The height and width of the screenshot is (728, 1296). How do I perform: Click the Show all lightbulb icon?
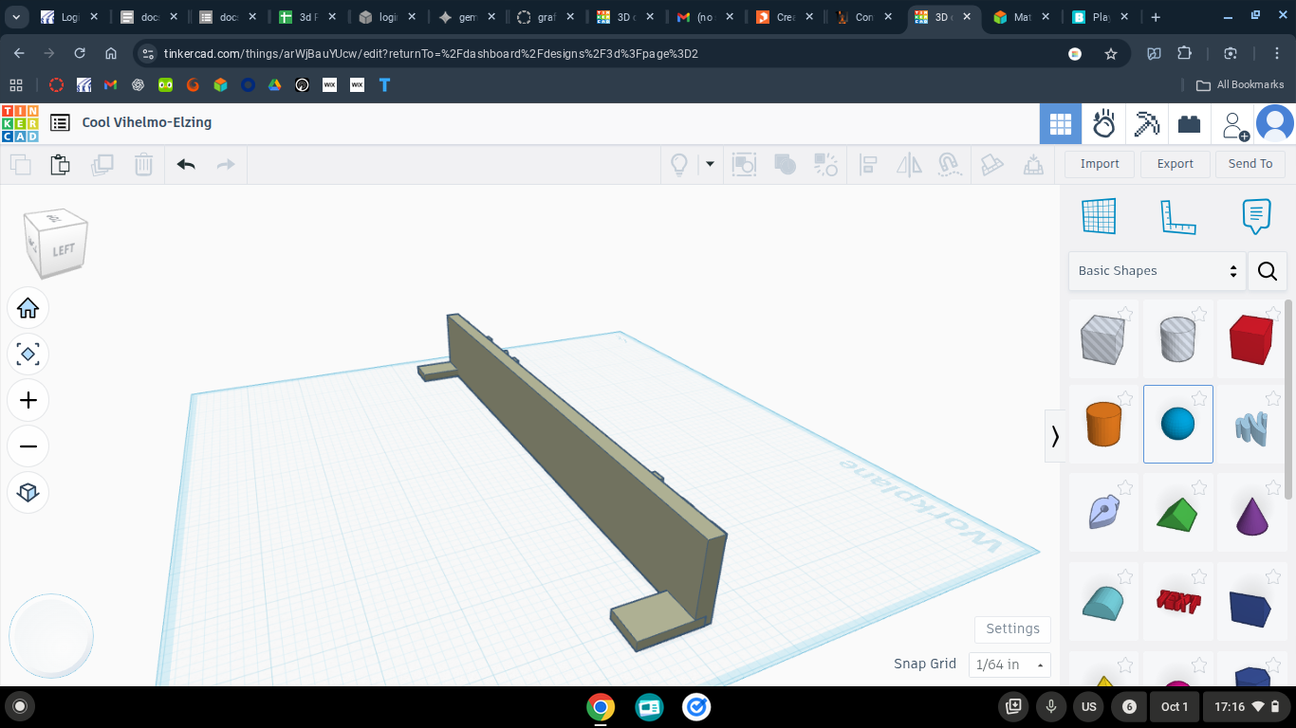tap(679, 164)
